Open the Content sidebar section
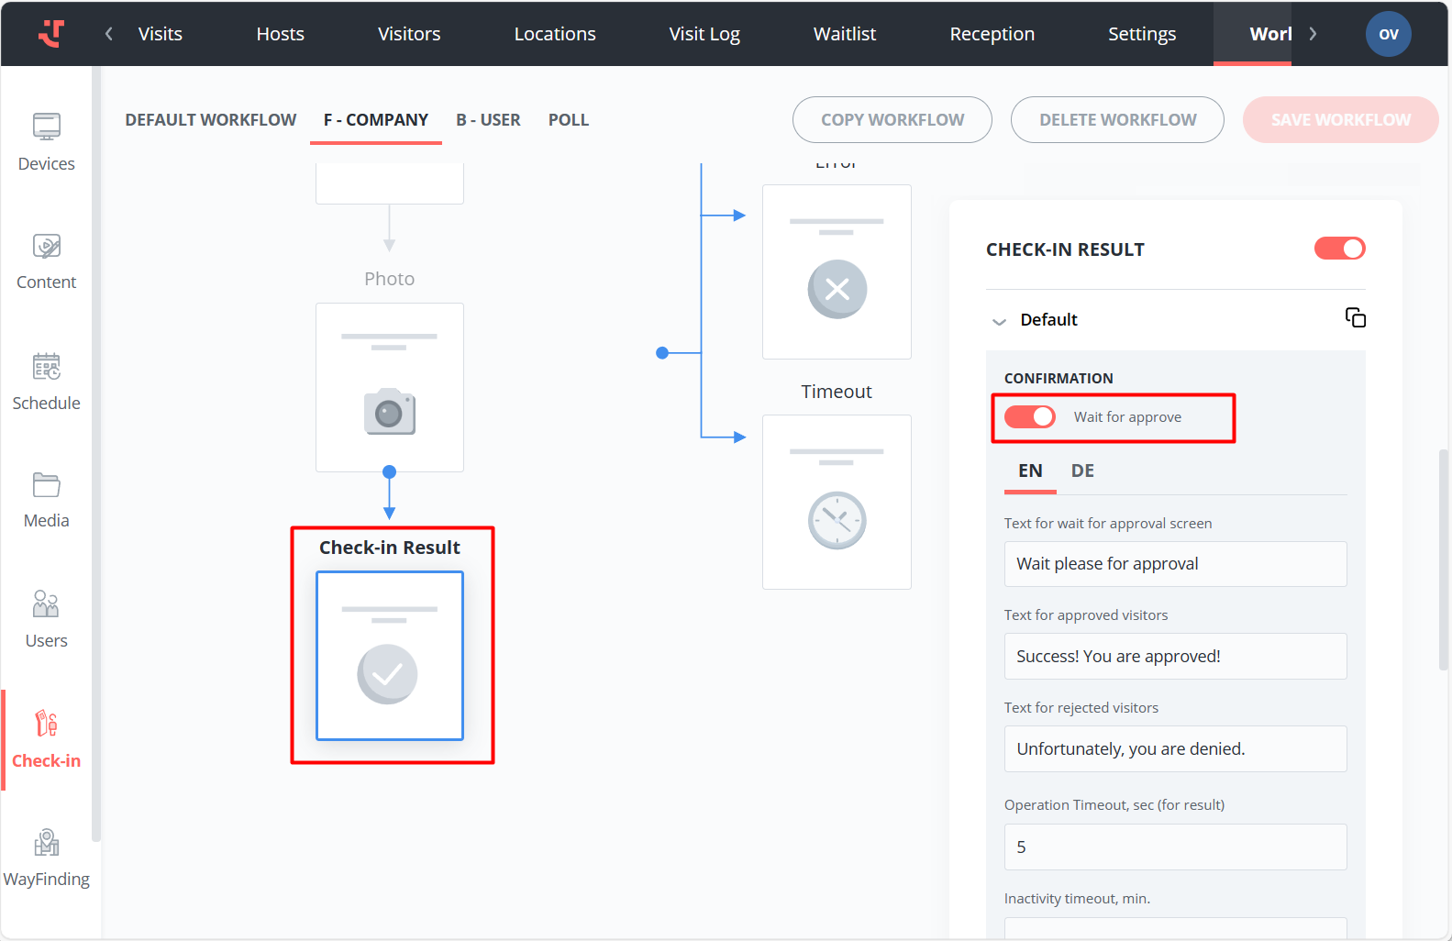1452x941 pixels. coord(46,261)
